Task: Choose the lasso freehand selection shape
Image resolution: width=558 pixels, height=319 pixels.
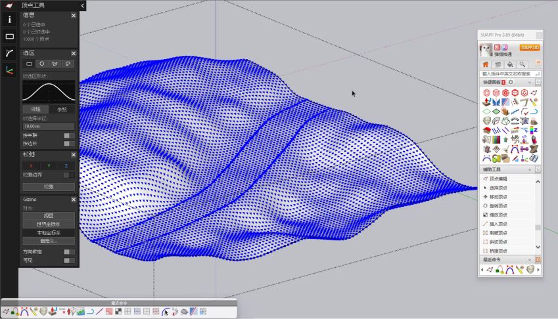Action: 68,64
